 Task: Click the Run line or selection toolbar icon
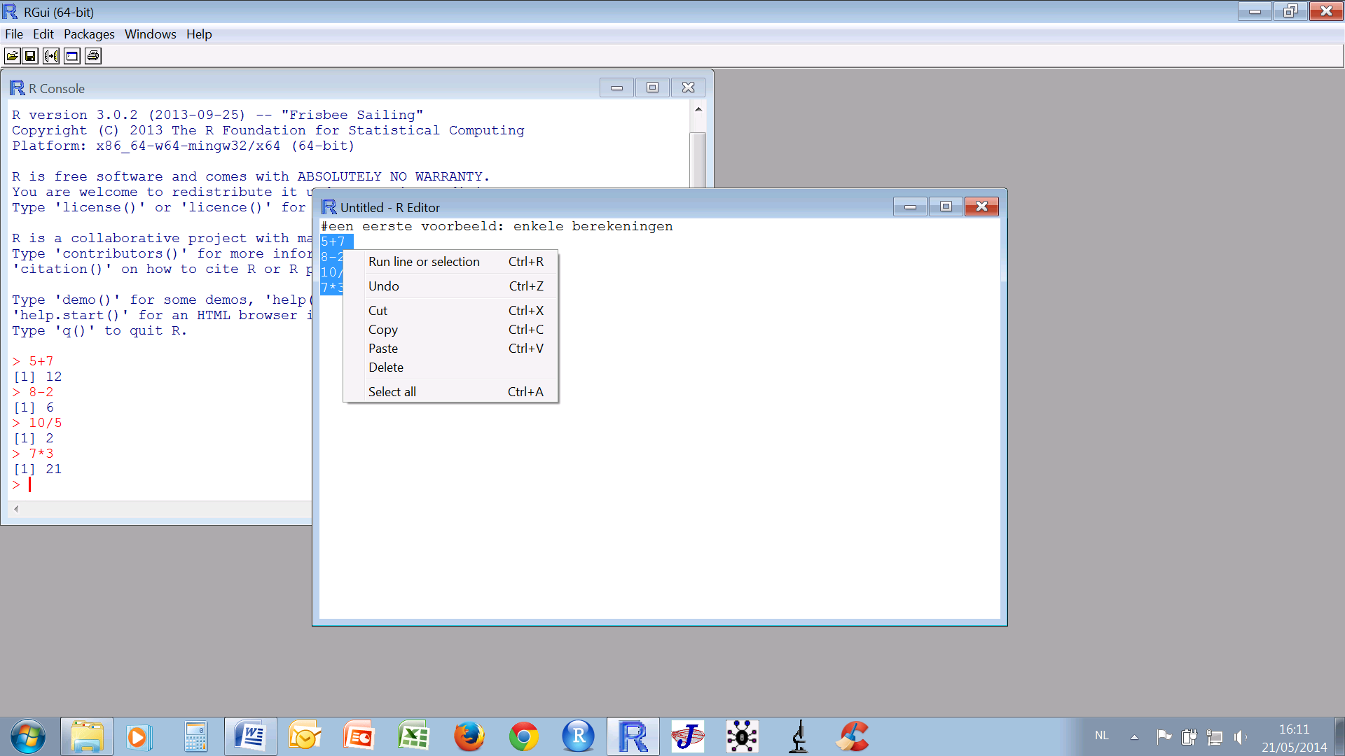point(51,56)
